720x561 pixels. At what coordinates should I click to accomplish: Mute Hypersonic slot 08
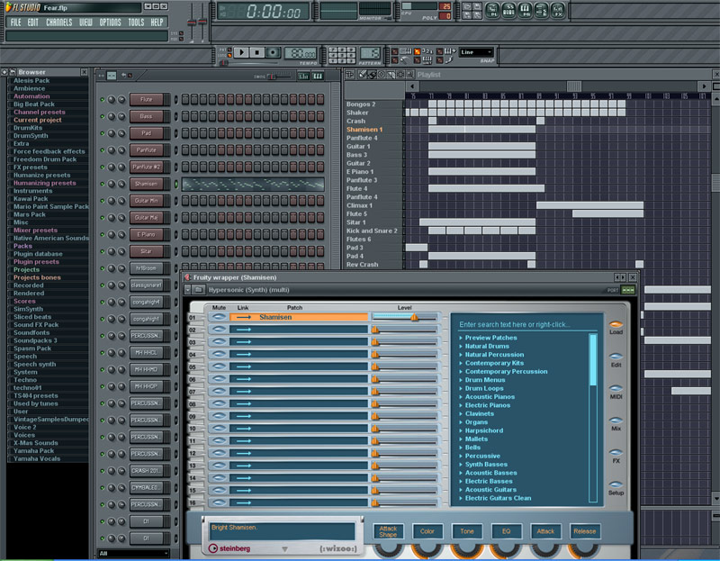point(219,403)
